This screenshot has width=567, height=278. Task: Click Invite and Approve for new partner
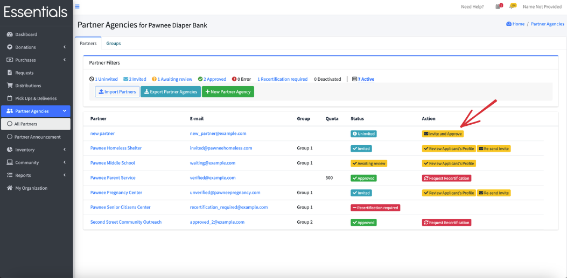(x=443, y=133)
